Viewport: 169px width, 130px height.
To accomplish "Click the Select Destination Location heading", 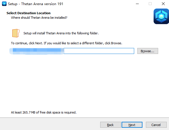I will coord(29,13).
